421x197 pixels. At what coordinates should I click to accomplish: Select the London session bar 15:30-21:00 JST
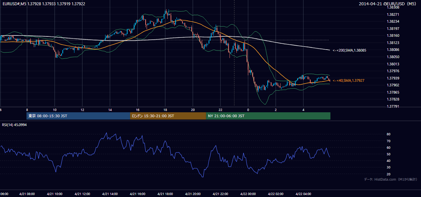[168, 116]
